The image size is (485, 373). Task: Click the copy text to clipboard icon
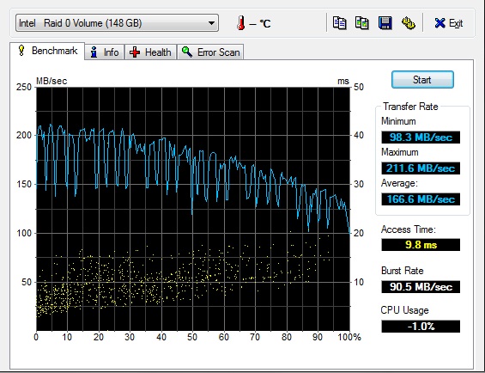click(x=339, y=23)
